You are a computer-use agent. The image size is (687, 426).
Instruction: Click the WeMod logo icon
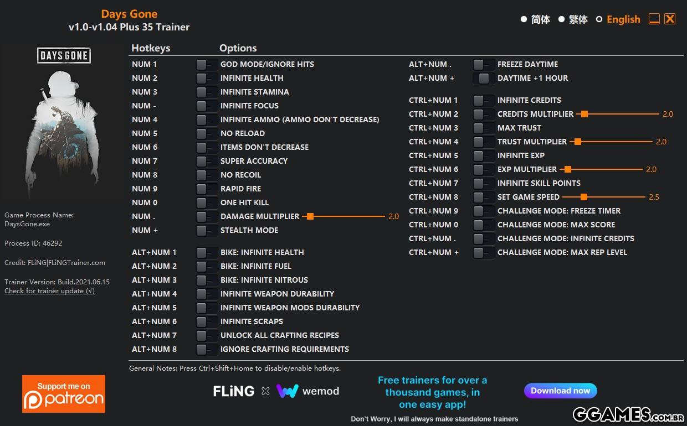[287, 391]
